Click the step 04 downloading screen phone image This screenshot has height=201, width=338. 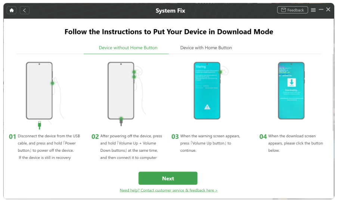(x=291, y=91)
